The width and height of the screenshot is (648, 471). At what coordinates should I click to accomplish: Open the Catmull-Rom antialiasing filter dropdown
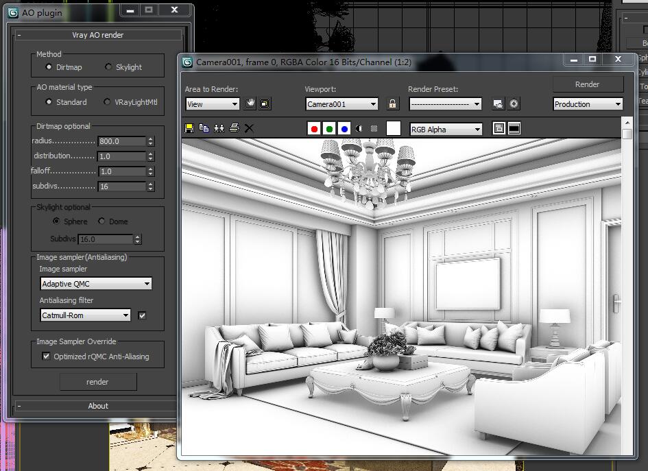(x=86, y=315)
